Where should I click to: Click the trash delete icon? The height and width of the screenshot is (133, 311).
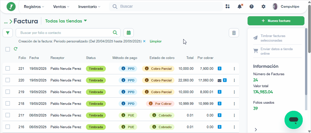pyautogui.click(x=234, y=33)
